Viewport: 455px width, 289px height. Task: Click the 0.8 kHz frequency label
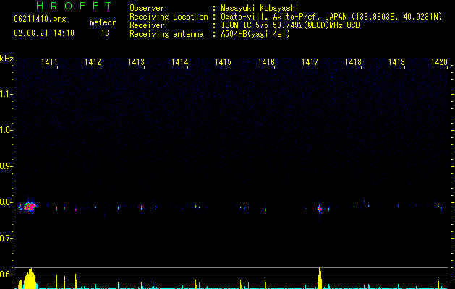pos(6,202)
